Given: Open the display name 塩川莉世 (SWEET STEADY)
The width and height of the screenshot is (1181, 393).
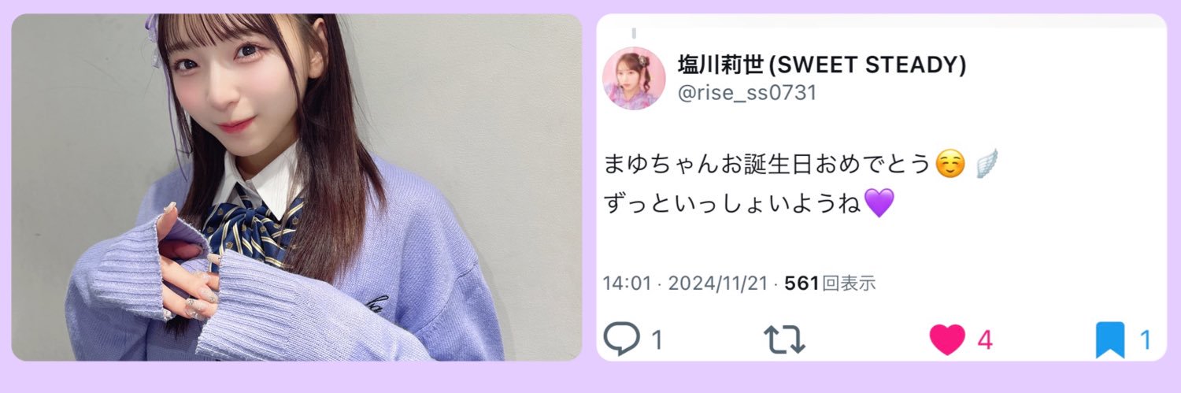Looking at the screenshot, I should 822,66.
